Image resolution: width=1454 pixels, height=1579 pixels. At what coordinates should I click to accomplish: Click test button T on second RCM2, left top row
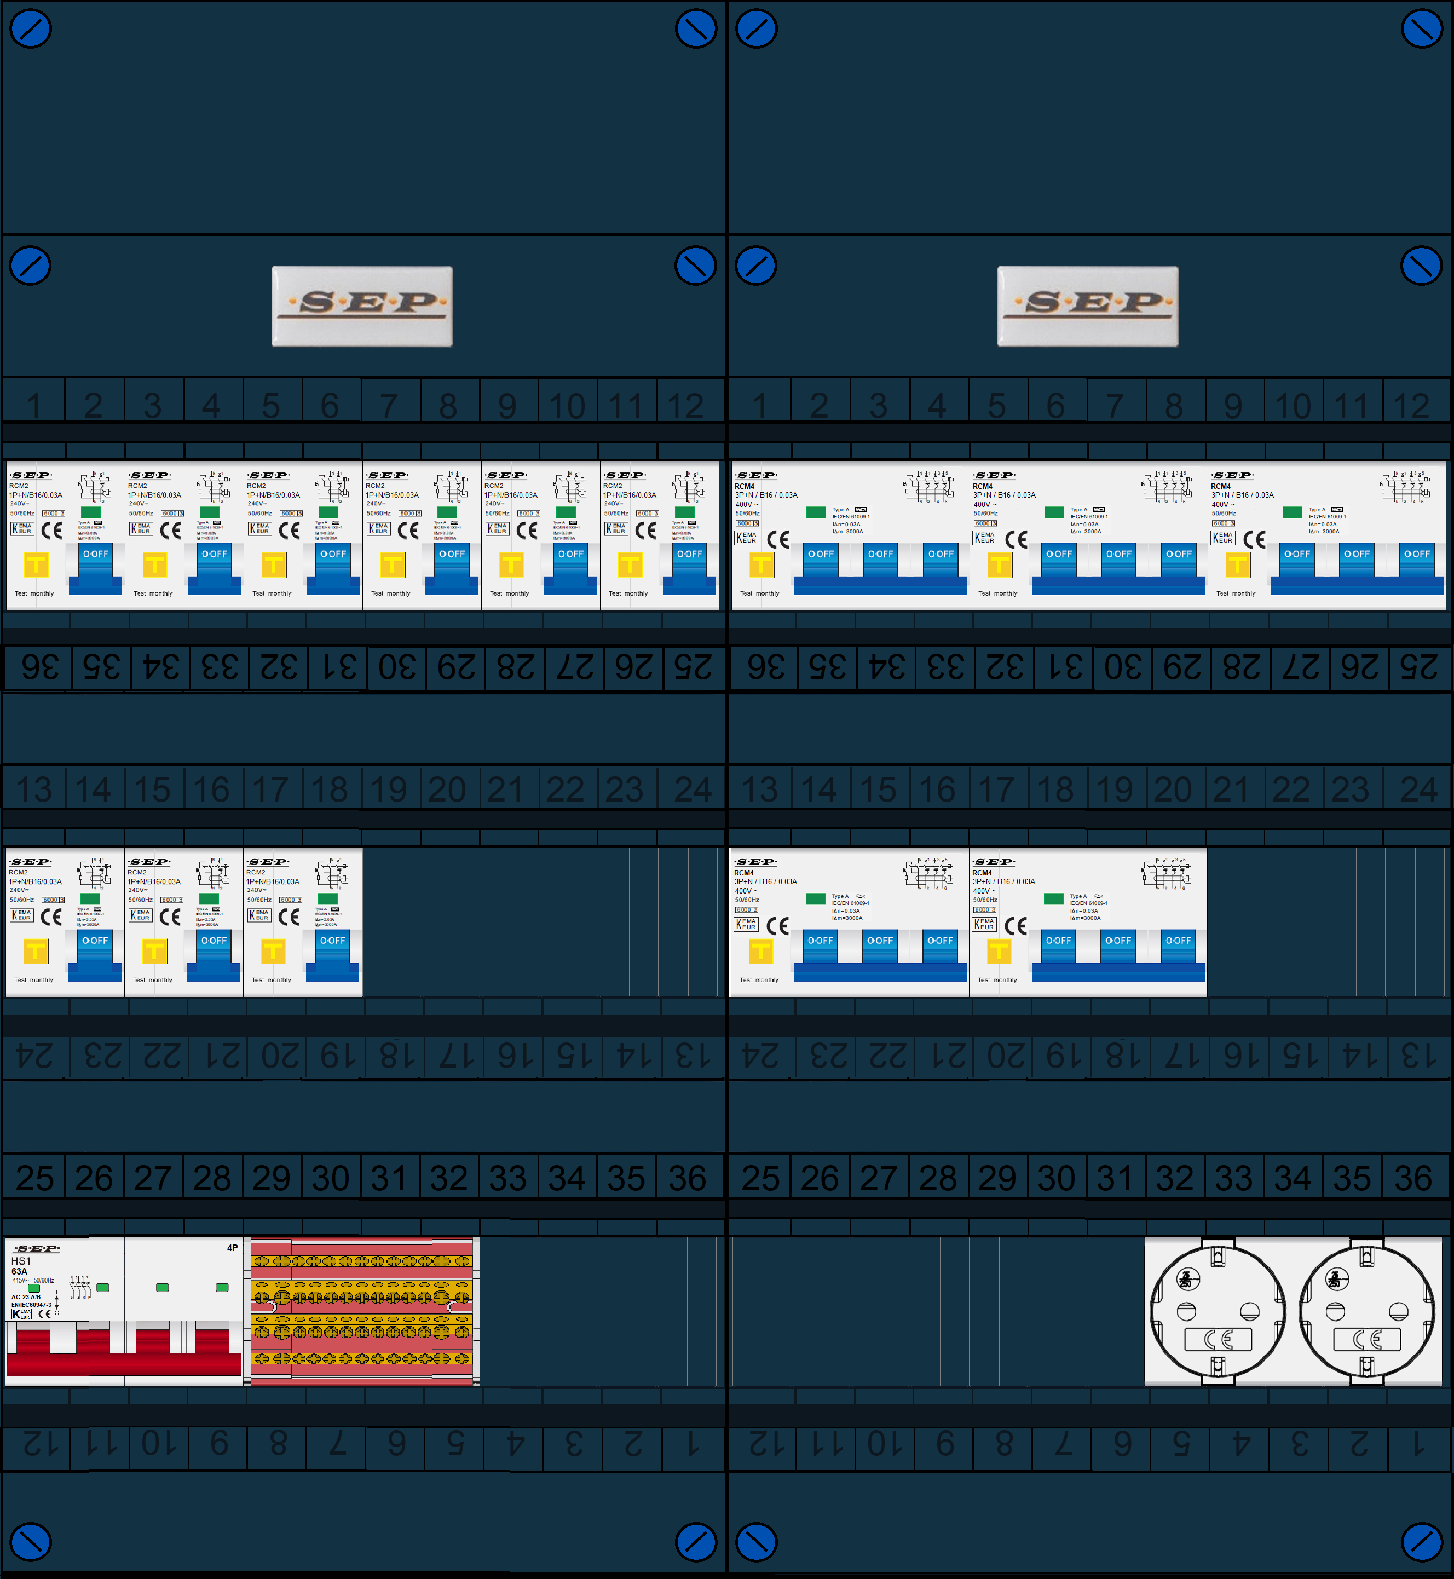click(x=155, y=564)
